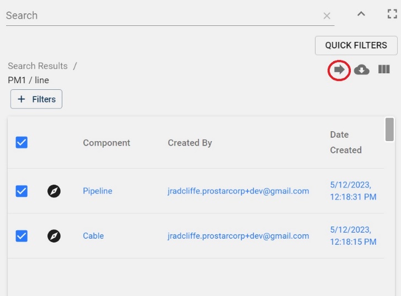Uncheck the Cable row checkbox

point(22,236)
